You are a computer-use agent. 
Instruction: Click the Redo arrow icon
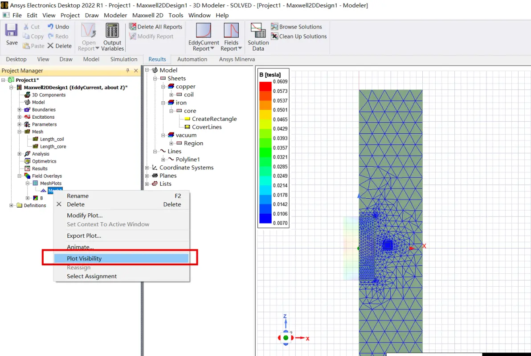[50, 36]
